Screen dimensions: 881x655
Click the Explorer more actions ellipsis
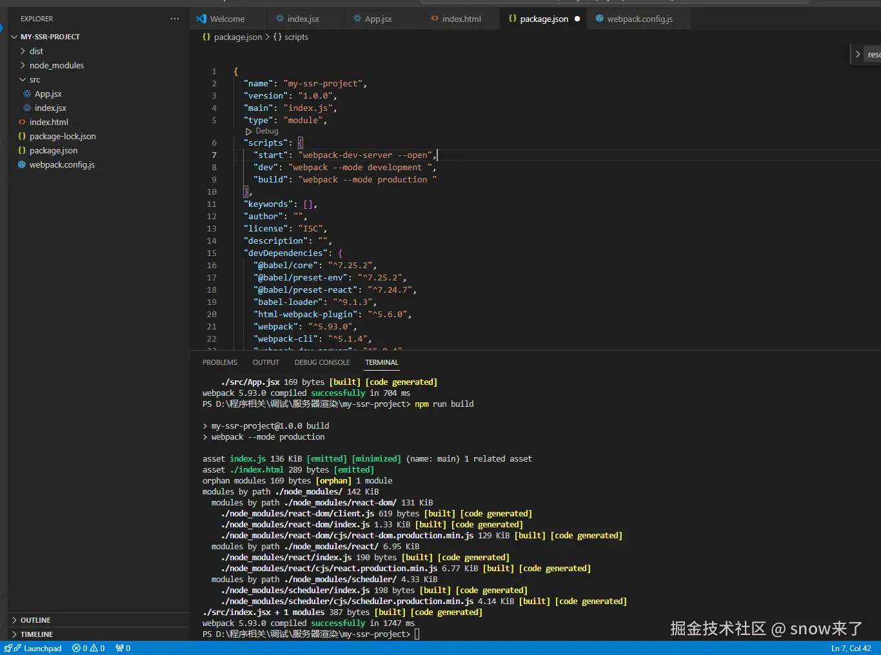tap(175, 19)
